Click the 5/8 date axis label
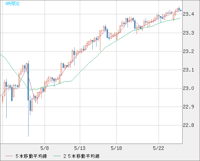Image resolution: width=200 pixels, height=161 pixels. (45, 148)
